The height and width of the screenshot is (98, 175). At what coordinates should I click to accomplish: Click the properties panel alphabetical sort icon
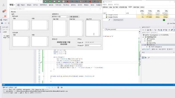145,58
